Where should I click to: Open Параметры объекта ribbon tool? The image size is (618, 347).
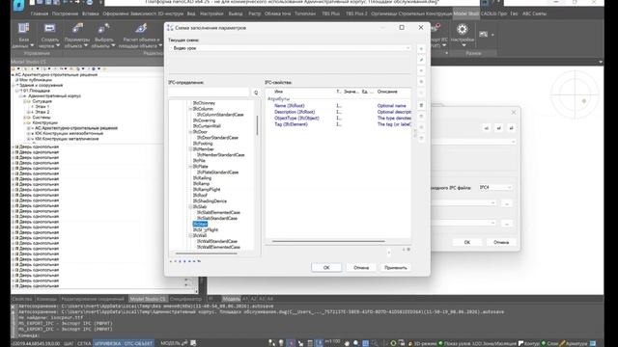(x=77, y=35)
